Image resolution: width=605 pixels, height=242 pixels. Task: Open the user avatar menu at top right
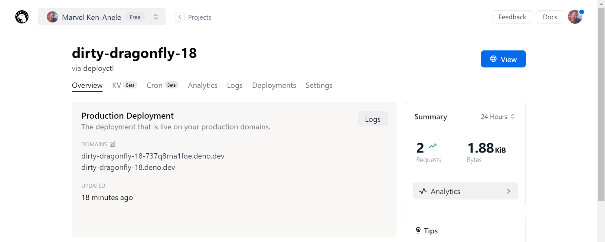(575, 17)
